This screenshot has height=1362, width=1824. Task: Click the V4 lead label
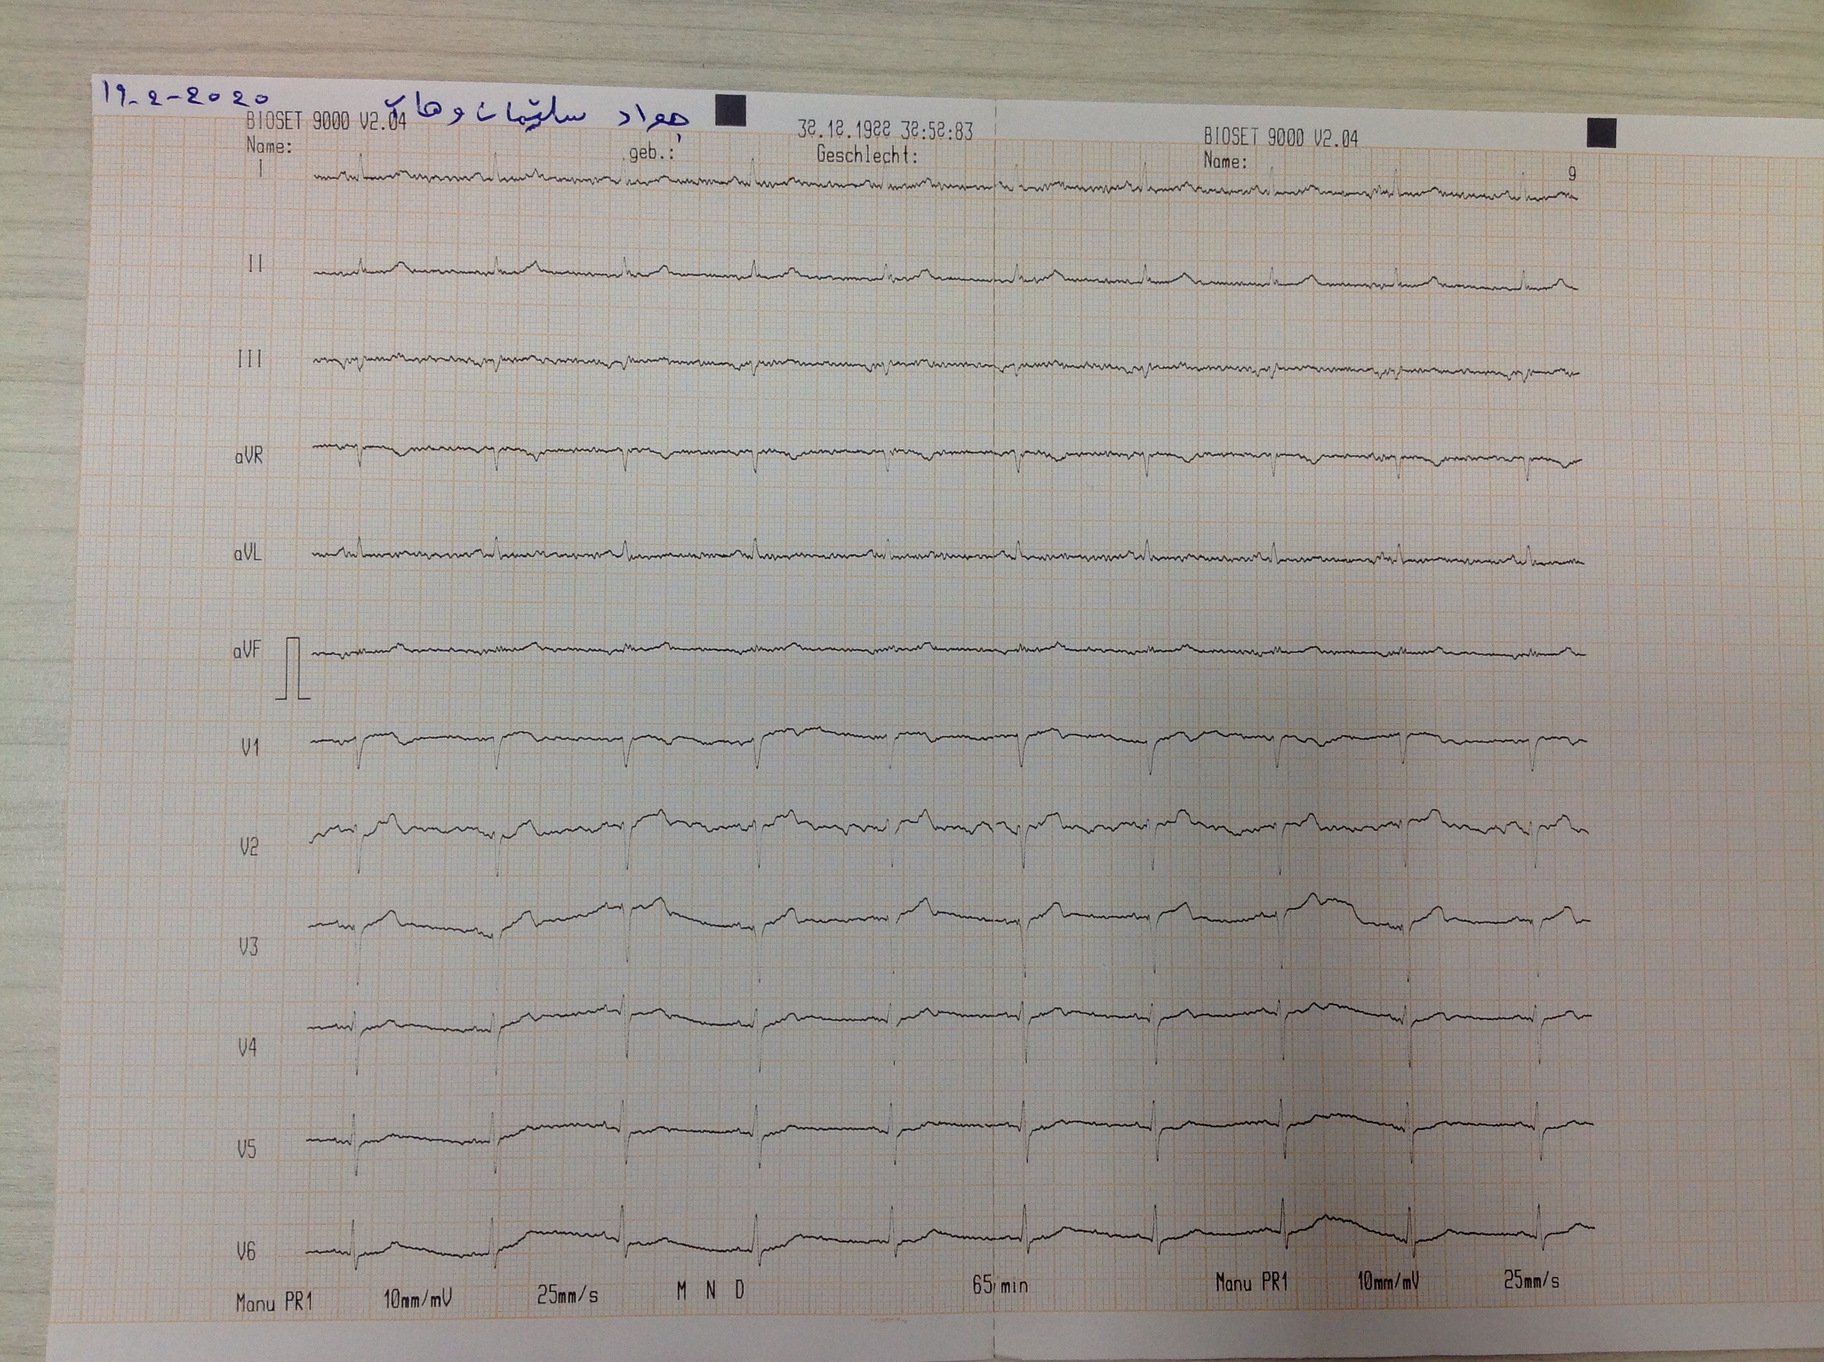(x=248, y=1048)
